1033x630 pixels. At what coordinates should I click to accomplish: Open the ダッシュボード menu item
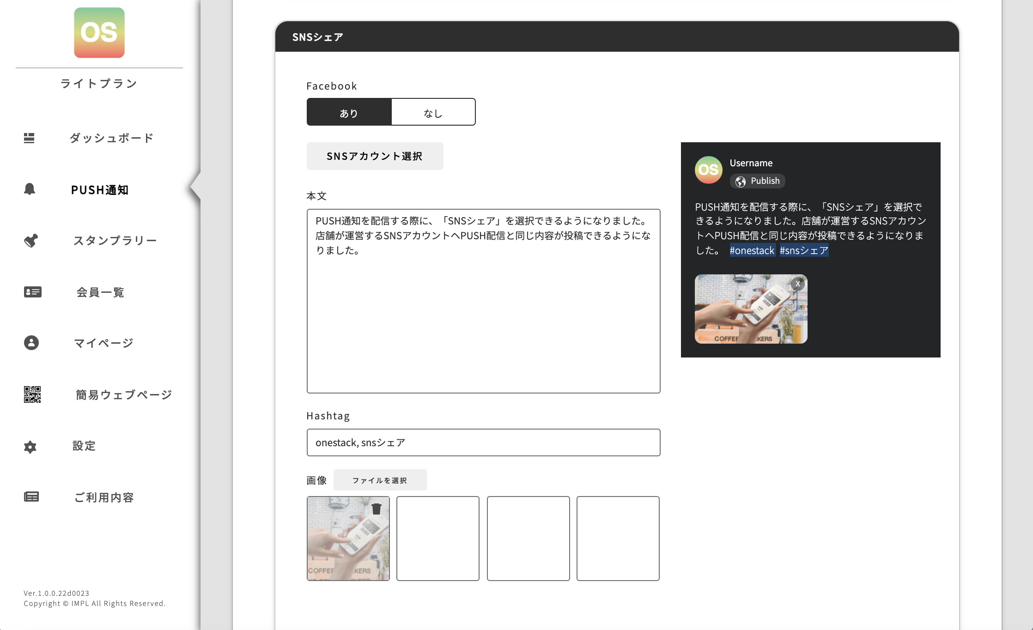click(x=111, y=138)
